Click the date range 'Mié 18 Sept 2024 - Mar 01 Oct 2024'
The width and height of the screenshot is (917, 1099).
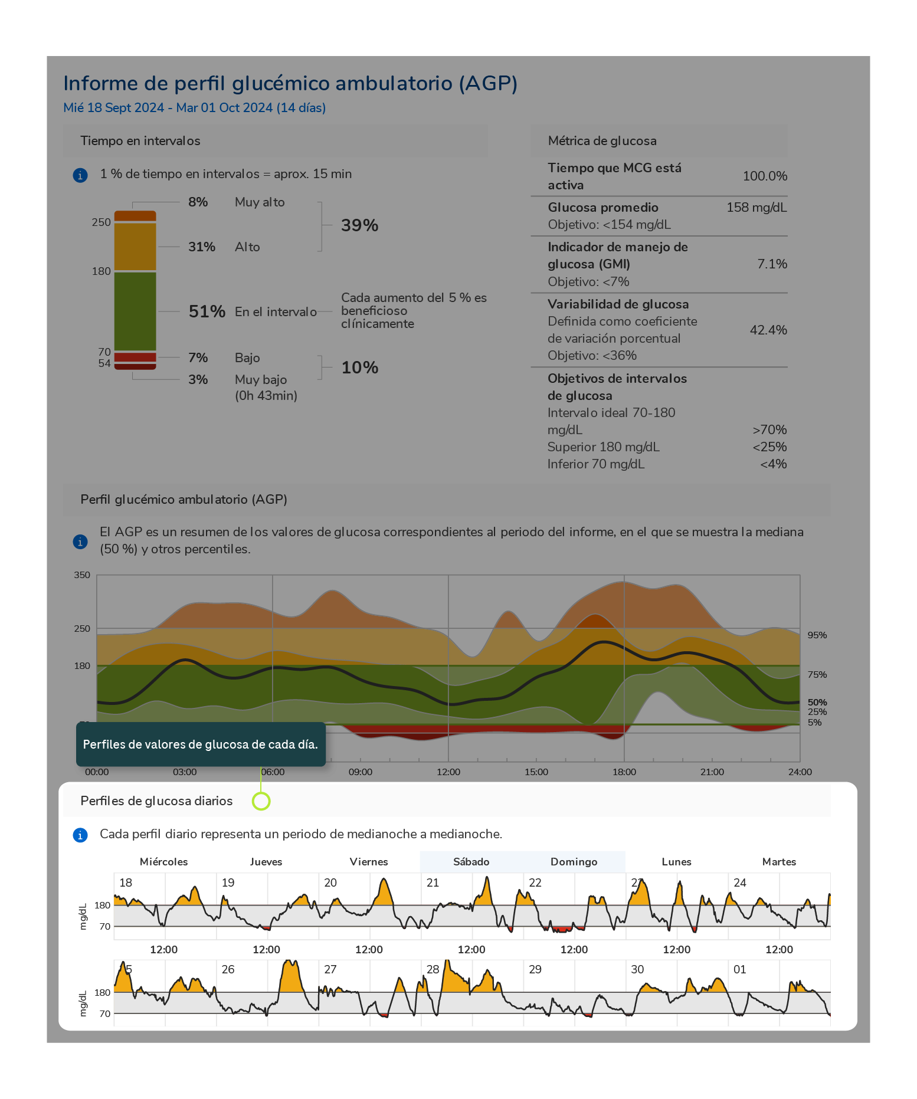click(195, 108)
